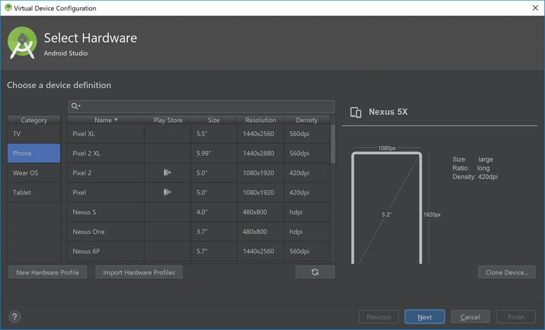This screenshot has width=545, height=330.
Task: Select the Nexus 6P device row
Action: coord(198,251)
